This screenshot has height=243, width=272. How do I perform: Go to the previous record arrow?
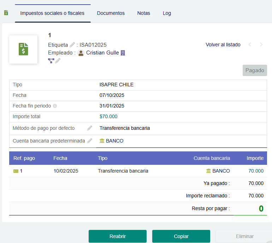[250, 45]
